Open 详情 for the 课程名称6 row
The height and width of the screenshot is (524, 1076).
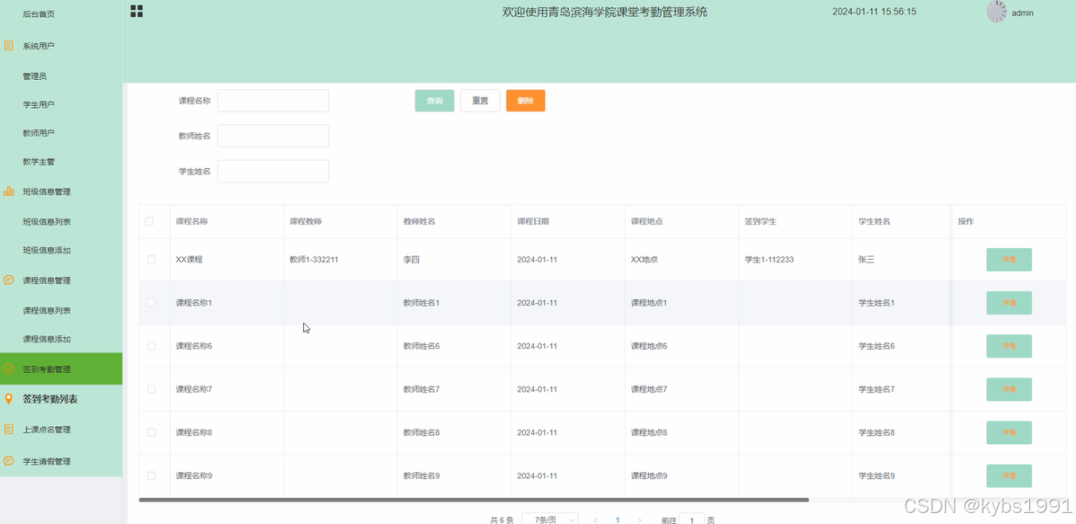(1009, 347)
